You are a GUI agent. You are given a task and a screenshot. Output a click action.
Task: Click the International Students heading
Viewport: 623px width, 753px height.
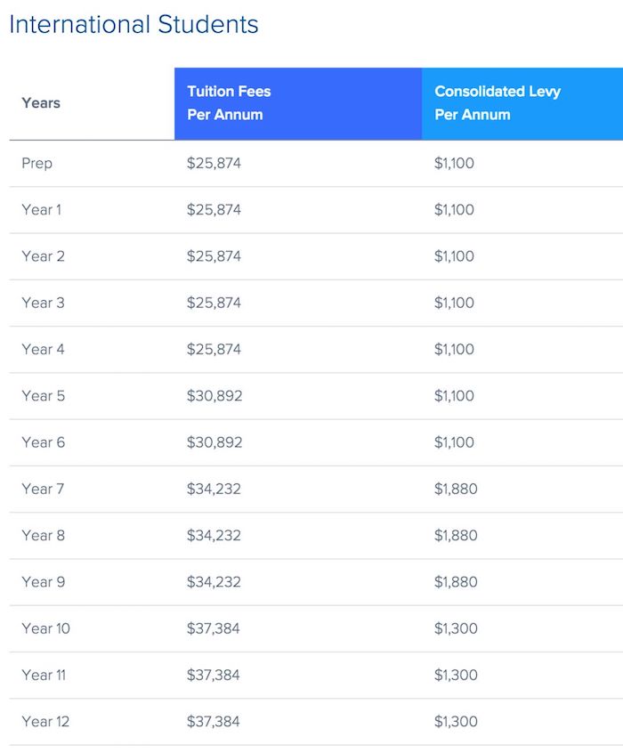[x=133, y=25]
